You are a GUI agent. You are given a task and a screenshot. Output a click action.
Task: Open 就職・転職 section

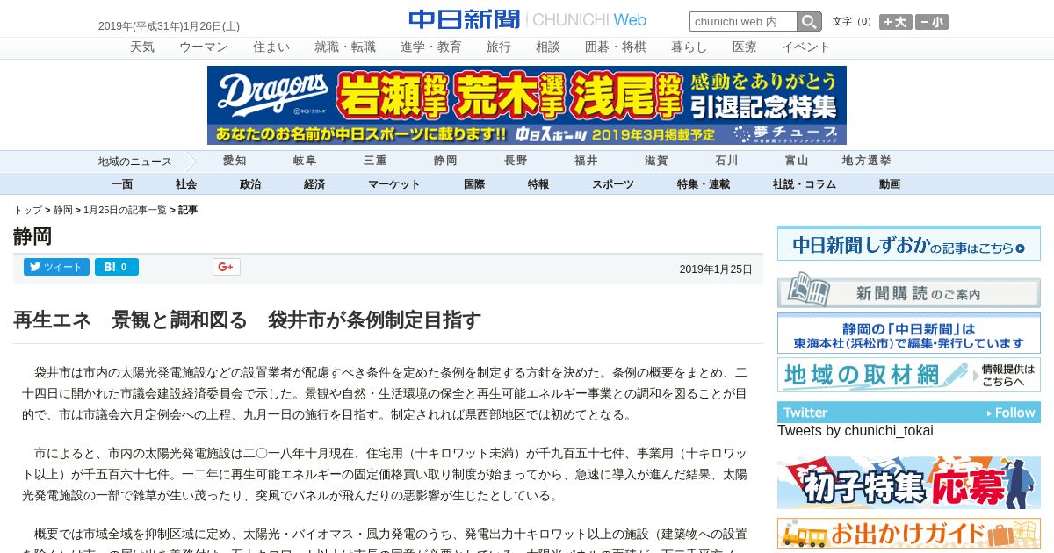pyautogui.click(x=345, y=47)
